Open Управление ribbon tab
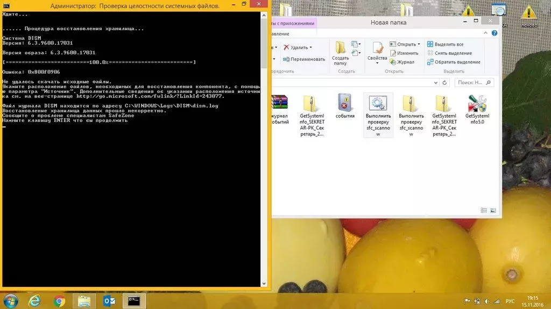Screen dimensions: 551x309 coord(280,34)
